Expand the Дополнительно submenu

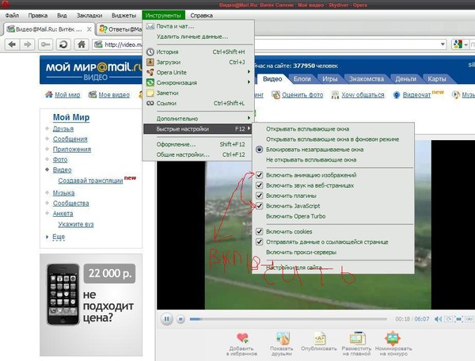(x=199, y=119)
